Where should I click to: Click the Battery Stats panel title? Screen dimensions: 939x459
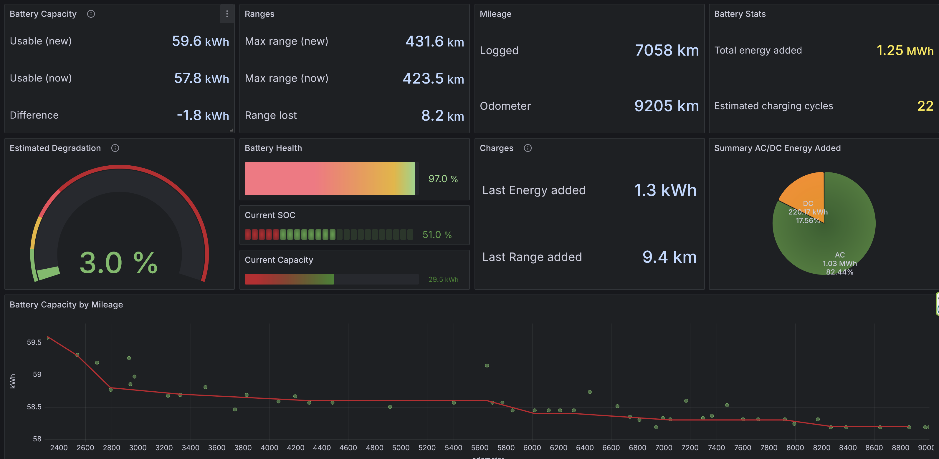(x=740, y=14)
